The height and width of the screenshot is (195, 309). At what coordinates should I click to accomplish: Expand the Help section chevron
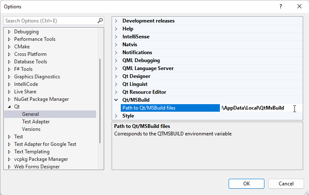coord(116,29)
